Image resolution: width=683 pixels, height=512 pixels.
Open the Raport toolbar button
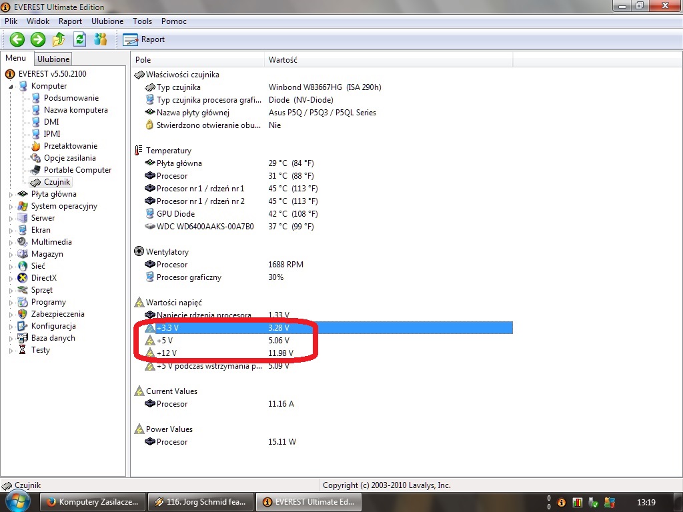144,39
